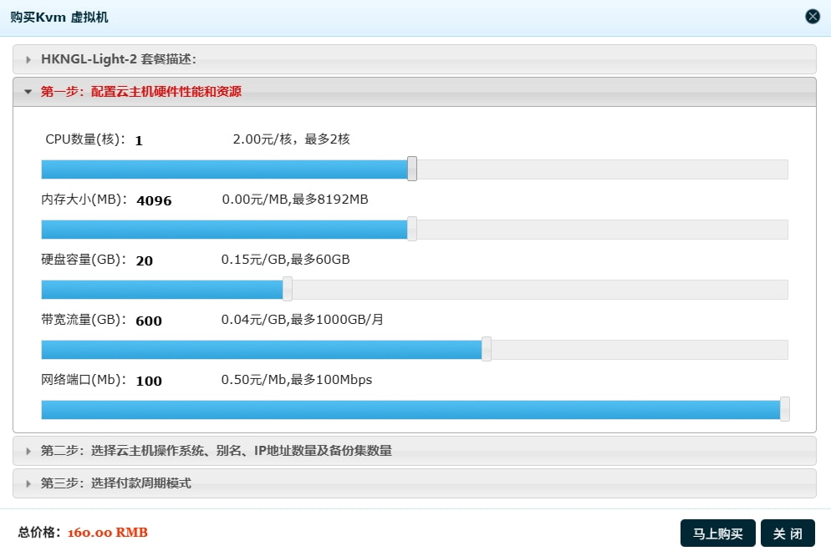Click the CPU数量 slider handle
Screen dimensions: 831x556
(412, 169)
